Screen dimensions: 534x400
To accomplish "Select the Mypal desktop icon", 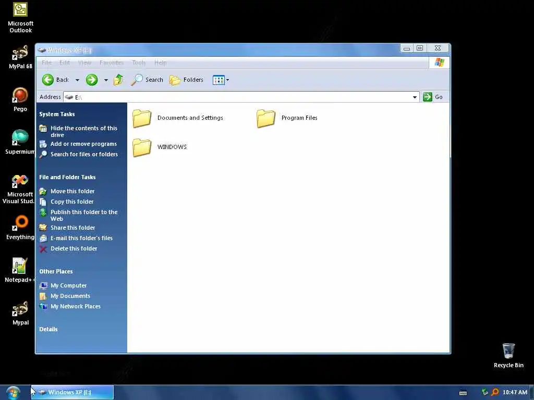I will 20,313.
